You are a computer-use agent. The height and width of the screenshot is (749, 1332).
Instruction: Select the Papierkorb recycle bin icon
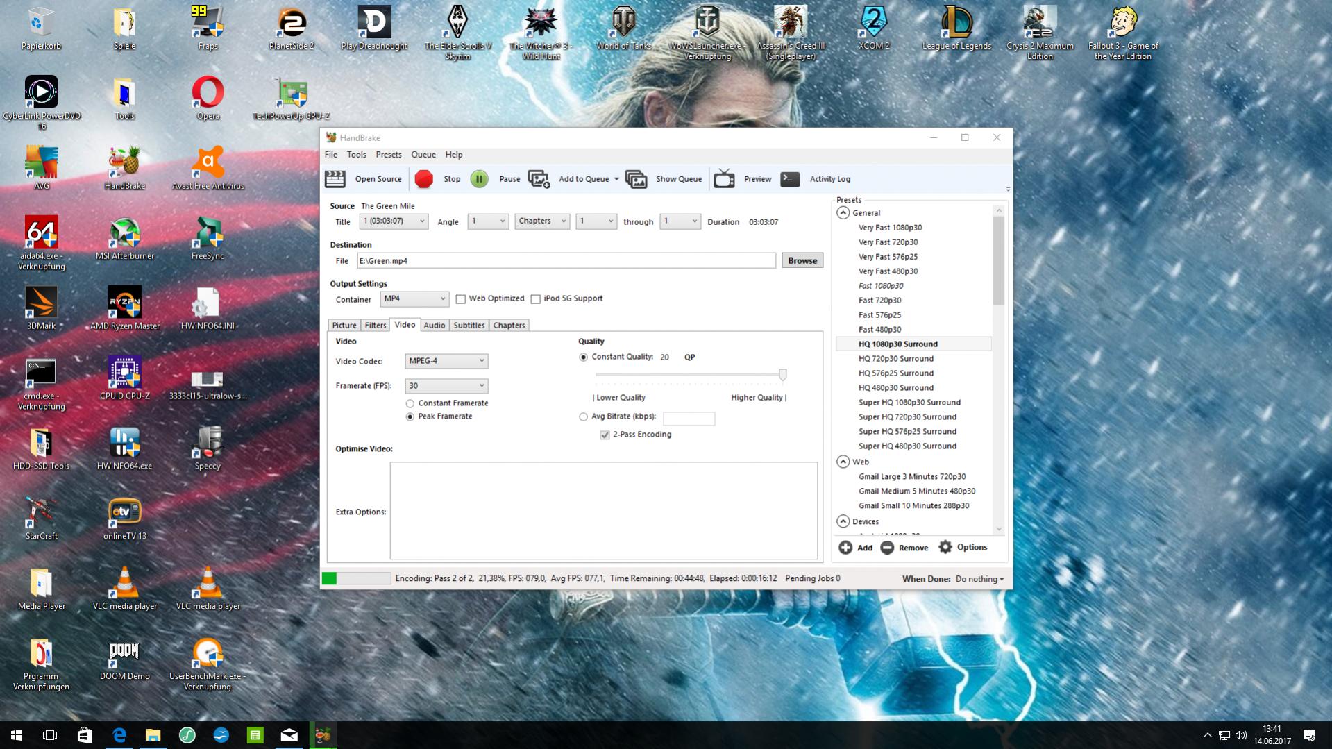point(42,28)
